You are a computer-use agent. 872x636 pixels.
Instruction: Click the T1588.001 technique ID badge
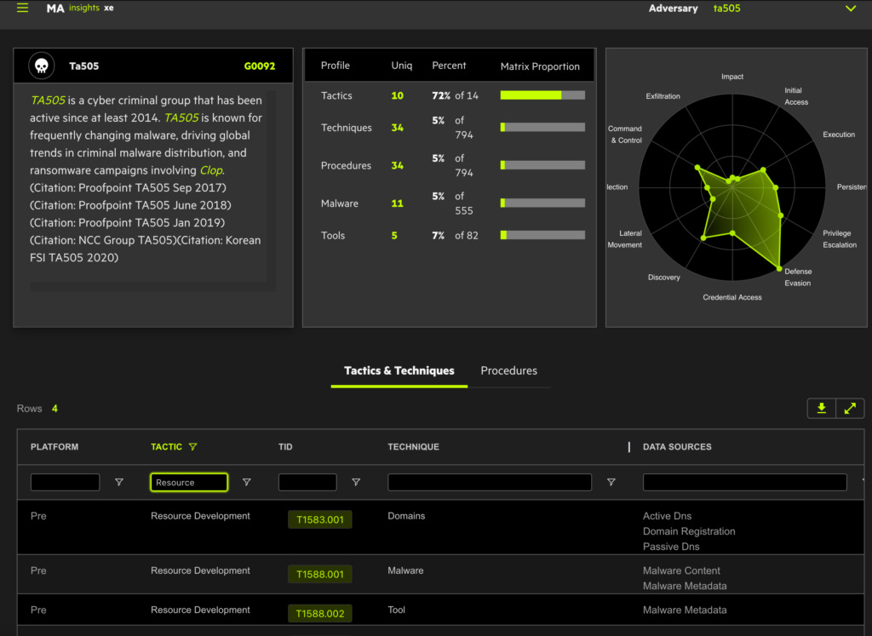[320, 575]
